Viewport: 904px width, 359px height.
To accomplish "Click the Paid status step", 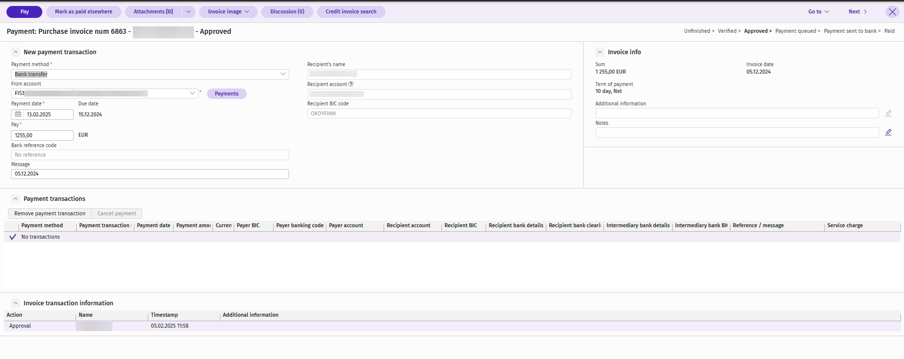I will [890, 31].
